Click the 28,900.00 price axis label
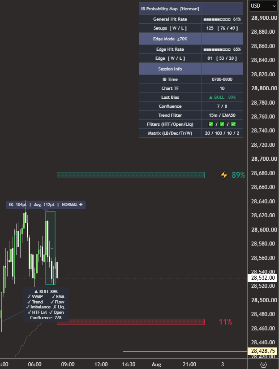 click(x=264, y=18)
